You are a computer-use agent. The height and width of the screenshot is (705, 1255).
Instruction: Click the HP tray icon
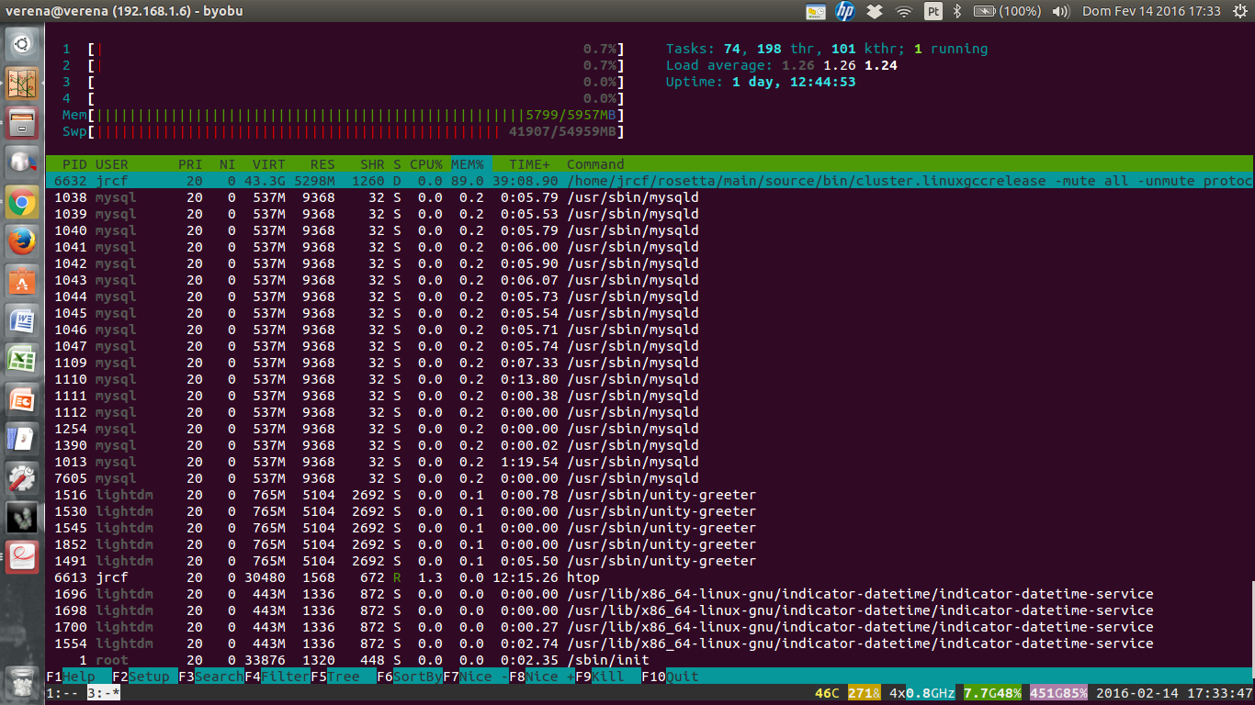pos(844,11)
